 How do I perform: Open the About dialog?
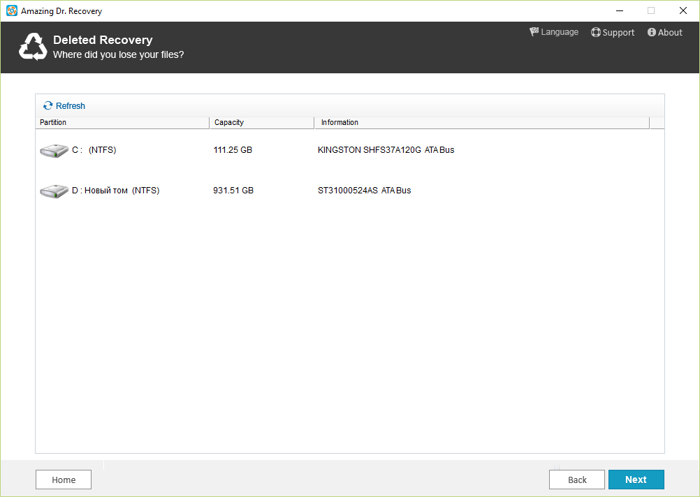click(x=665, y=32)
